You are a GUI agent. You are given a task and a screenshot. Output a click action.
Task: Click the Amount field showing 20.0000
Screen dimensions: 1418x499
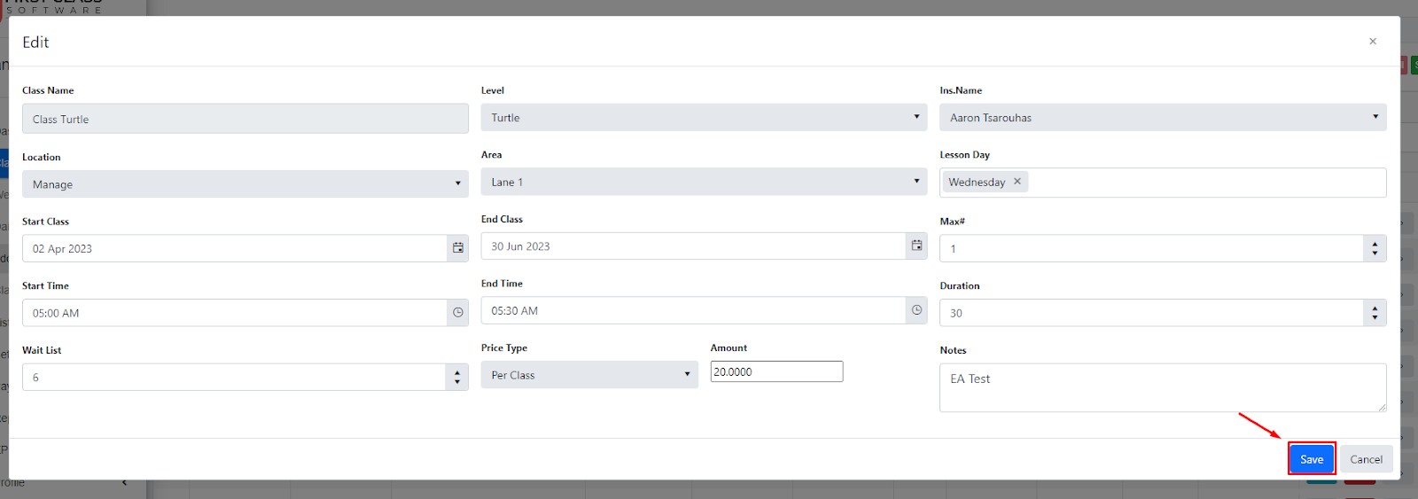(776, 372)
